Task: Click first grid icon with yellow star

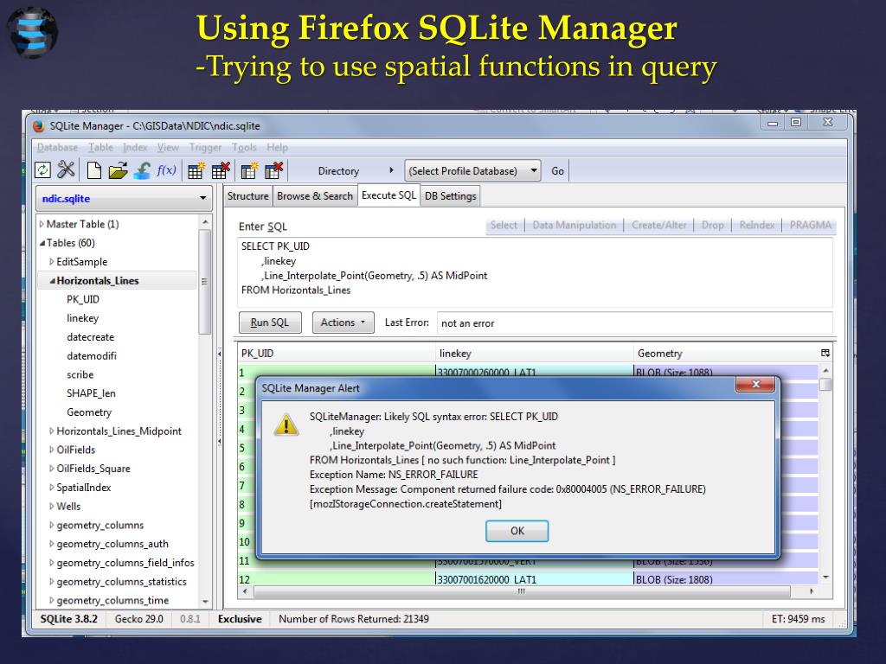Action: click(196, 170)
